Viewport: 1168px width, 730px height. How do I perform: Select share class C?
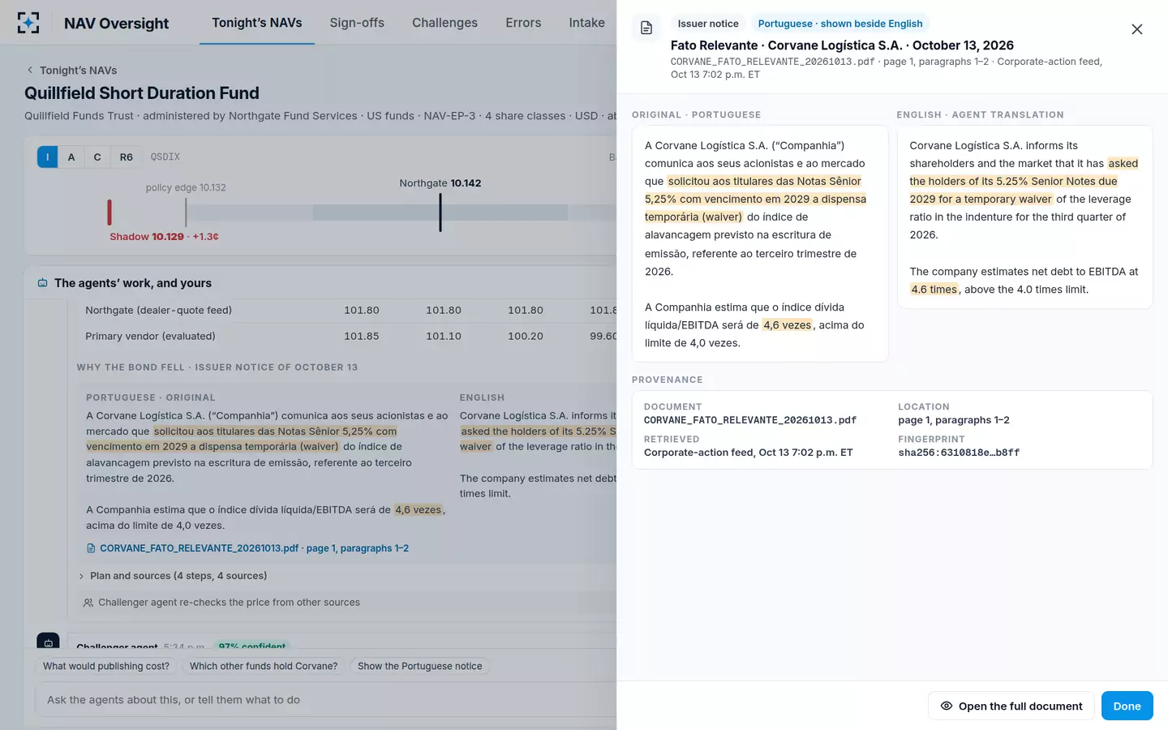point(97,157)
